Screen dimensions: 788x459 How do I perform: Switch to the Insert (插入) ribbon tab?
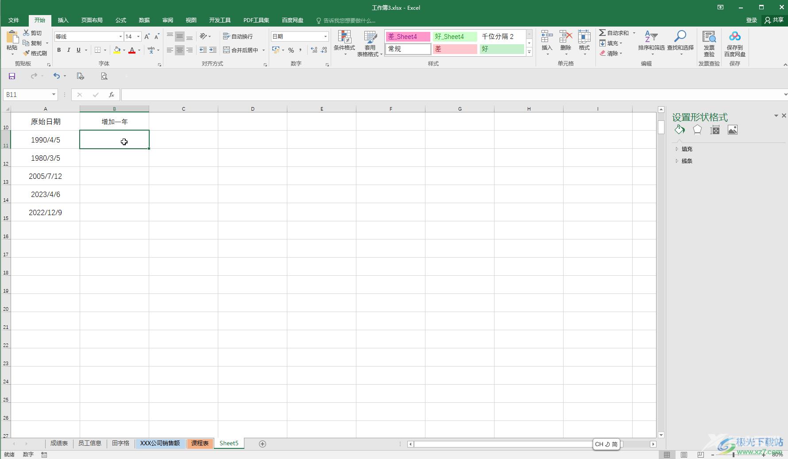63,20
